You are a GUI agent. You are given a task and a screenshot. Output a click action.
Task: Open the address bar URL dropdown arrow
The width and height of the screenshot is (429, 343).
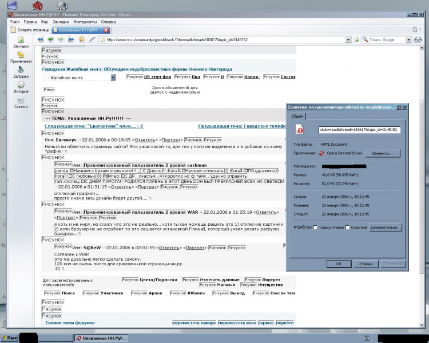click(x=347, y=40)
